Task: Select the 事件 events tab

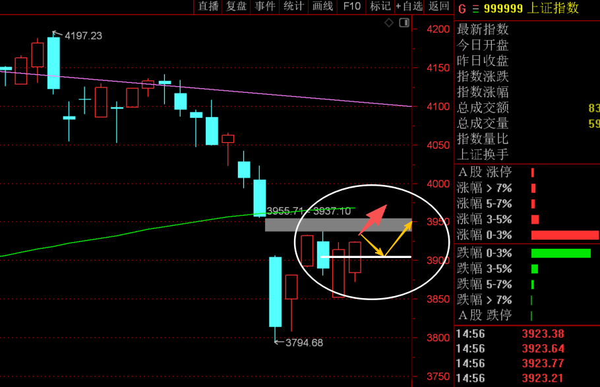Action: (x=265, y=7)
